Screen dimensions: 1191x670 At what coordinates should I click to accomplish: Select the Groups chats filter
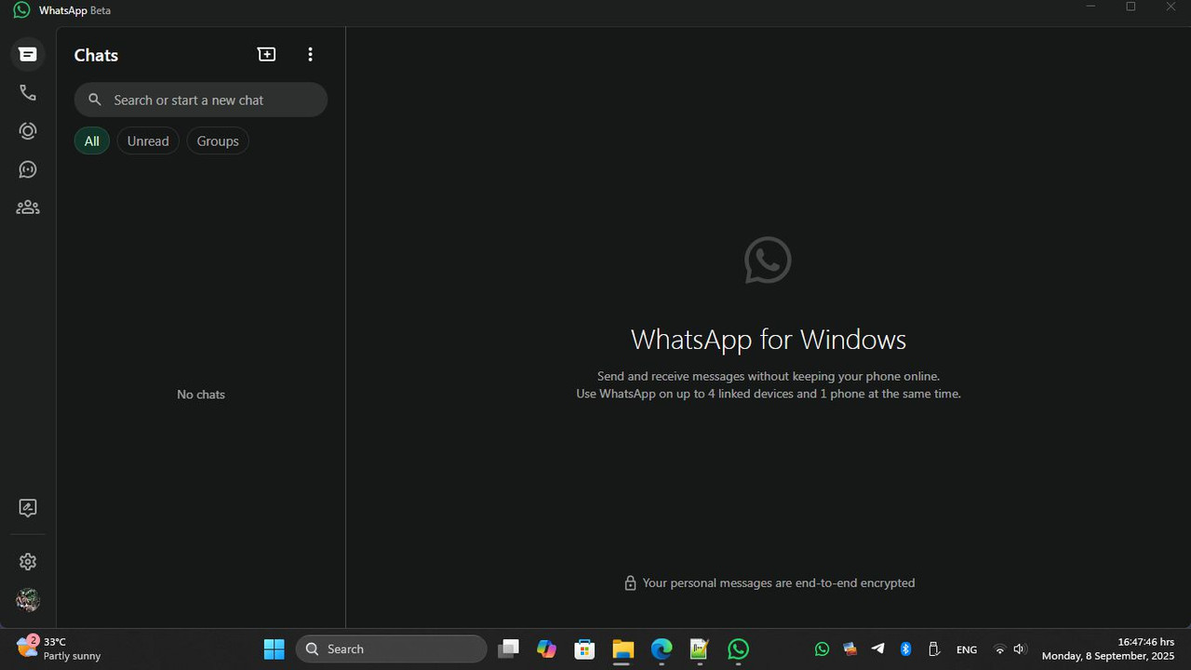(218, 141)
